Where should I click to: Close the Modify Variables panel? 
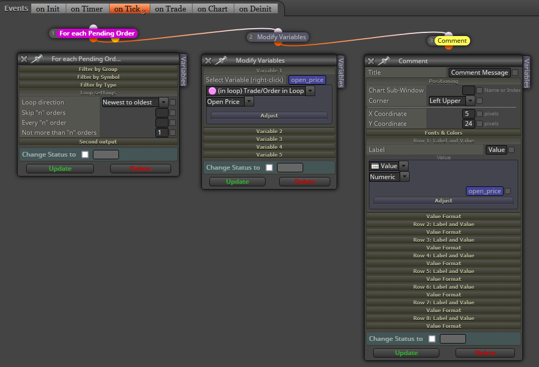pos(208,61)
